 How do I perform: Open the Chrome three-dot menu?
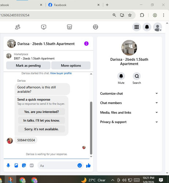point(164,15)
